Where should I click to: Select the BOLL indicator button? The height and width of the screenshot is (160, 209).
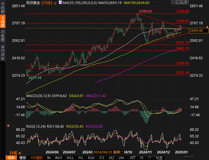(x=70, y=158)
